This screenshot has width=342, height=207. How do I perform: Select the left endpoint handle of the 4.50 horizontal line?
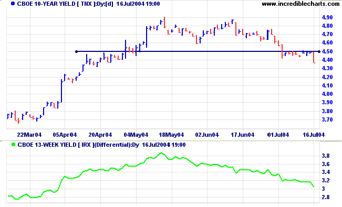76,51
